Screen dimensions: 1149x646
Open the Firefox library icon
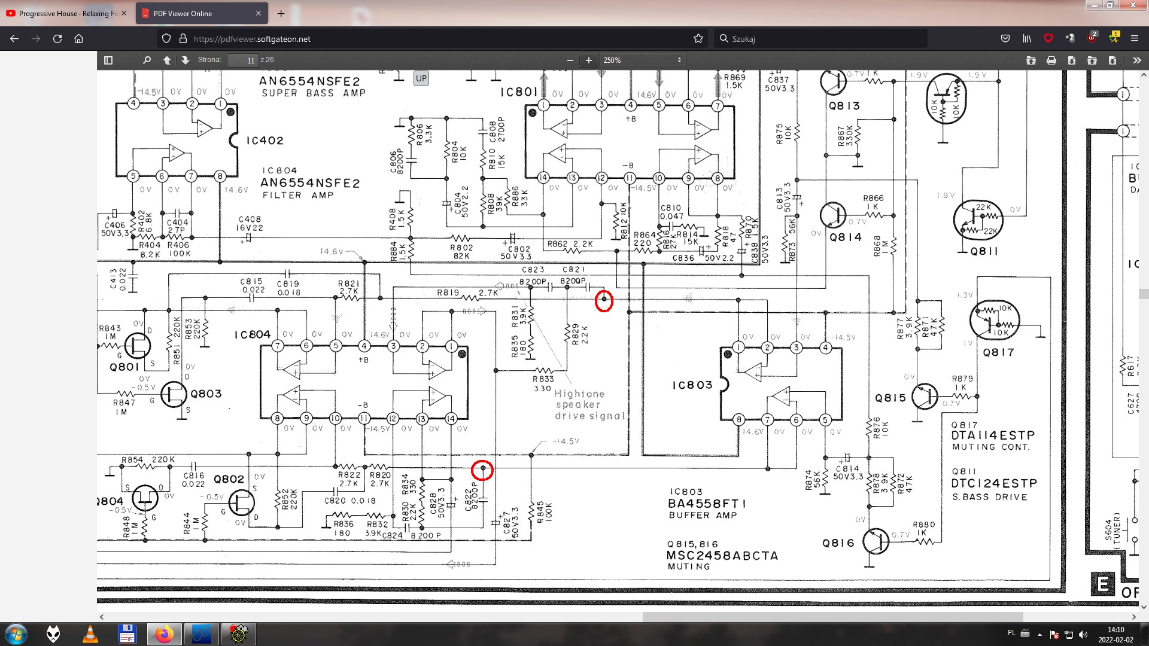tap(1027, 38)
